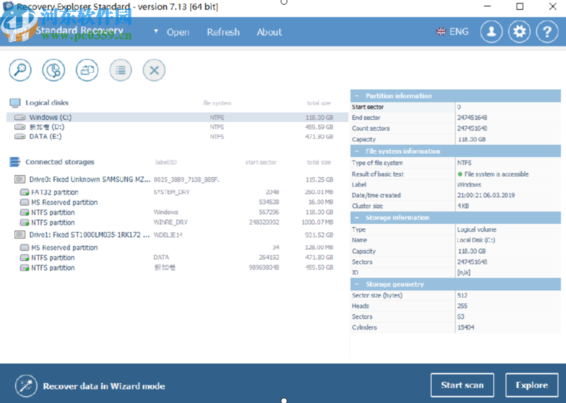This screenshot has height=403, width=566.
Task: Open settings via the gear icon
Action: pos(519,32)
